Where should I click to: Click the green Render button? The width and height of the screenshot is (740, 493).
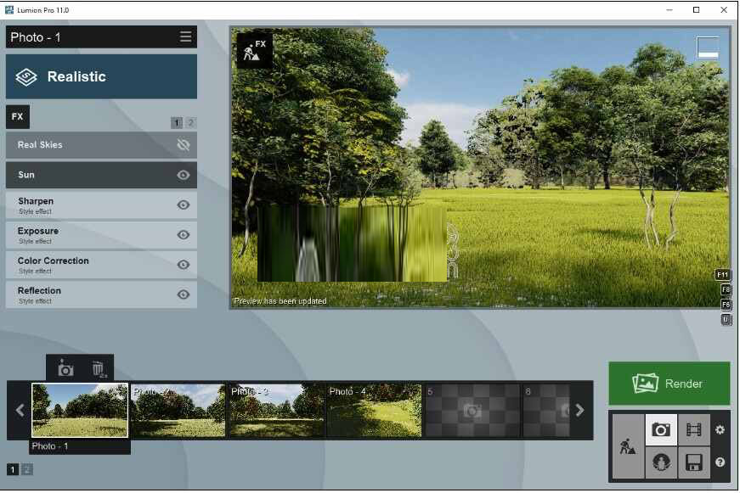pyautogui.click(x=669, y=384)
